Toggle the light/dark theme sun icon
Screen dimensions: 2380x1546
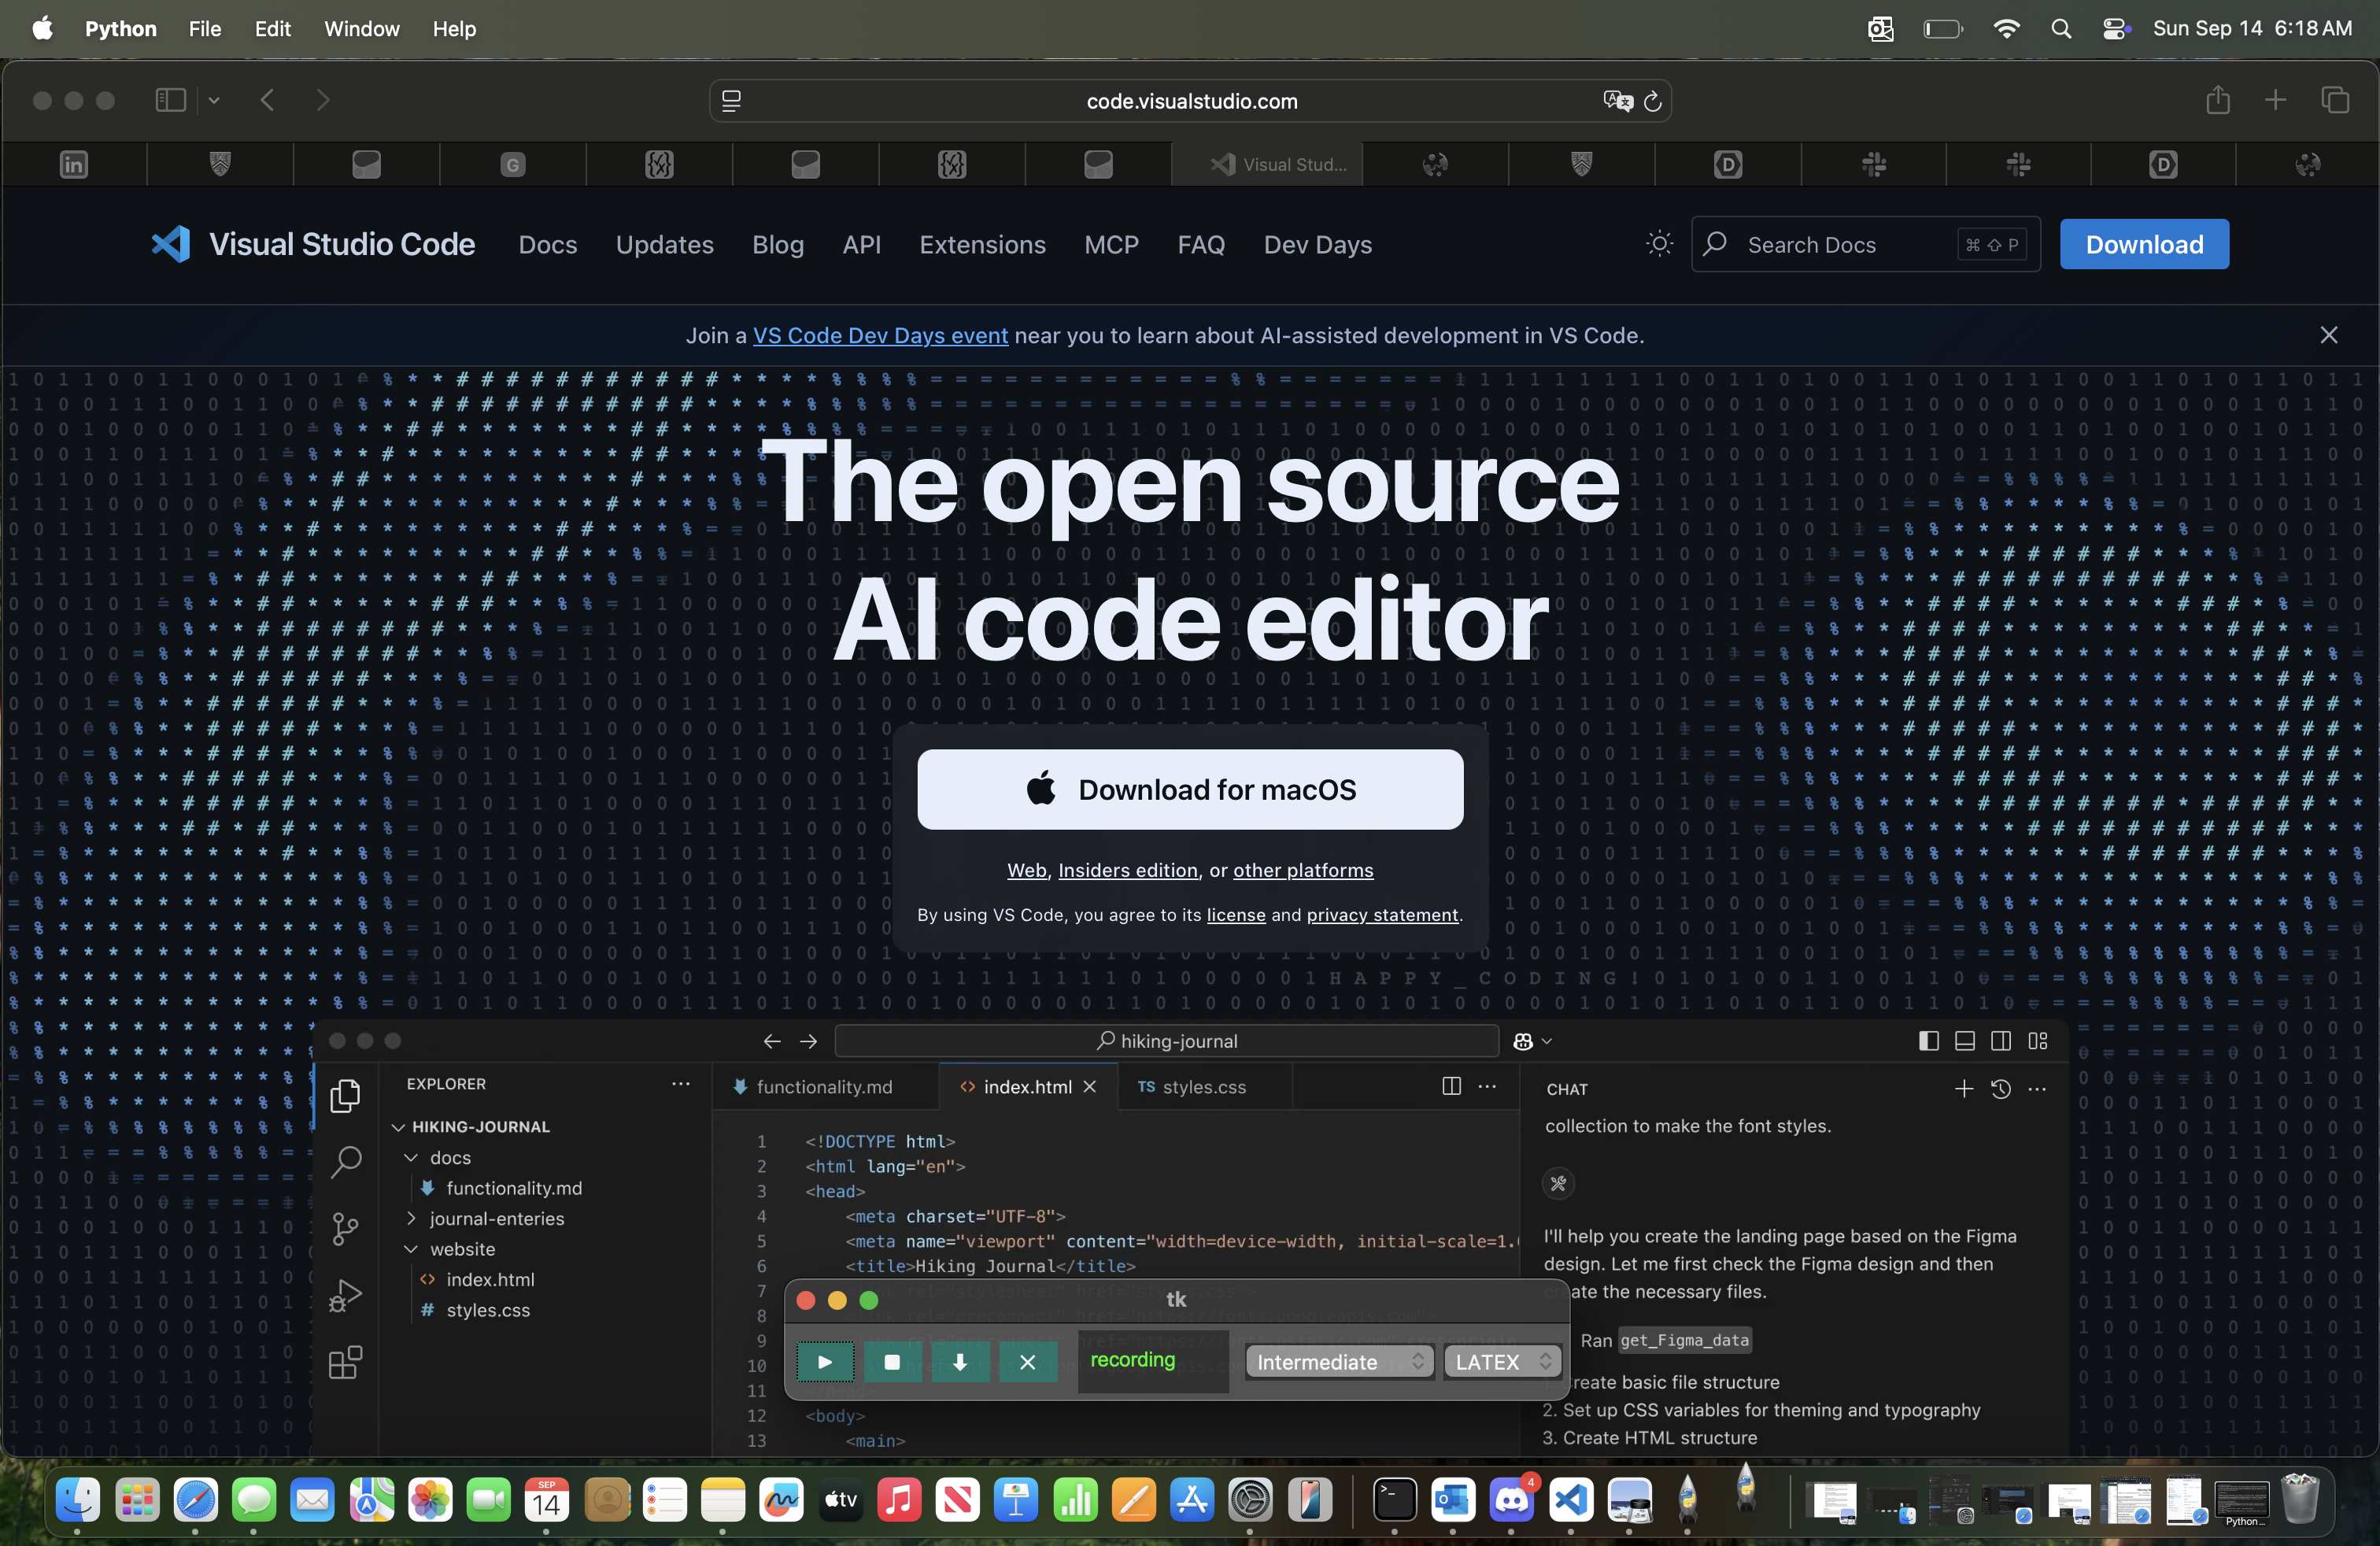coord(1659,244)
